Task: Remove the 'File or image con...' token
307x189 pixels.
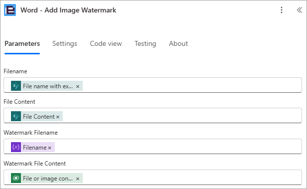Action: tap(78, 179)
